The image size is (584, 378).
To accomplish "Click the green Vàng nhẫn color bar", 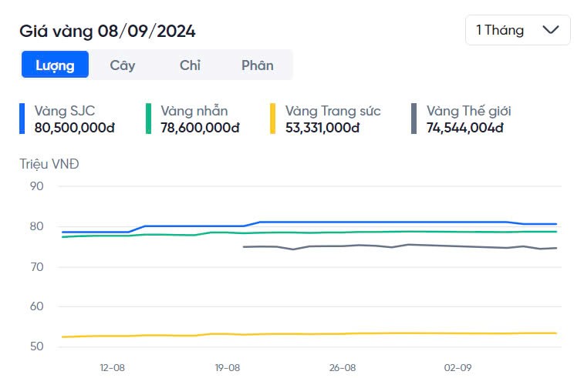I will 149,119.
